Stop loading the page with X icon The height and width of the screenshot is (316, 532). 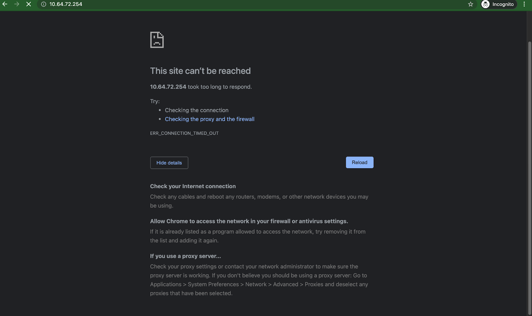[x=29, y=4]
